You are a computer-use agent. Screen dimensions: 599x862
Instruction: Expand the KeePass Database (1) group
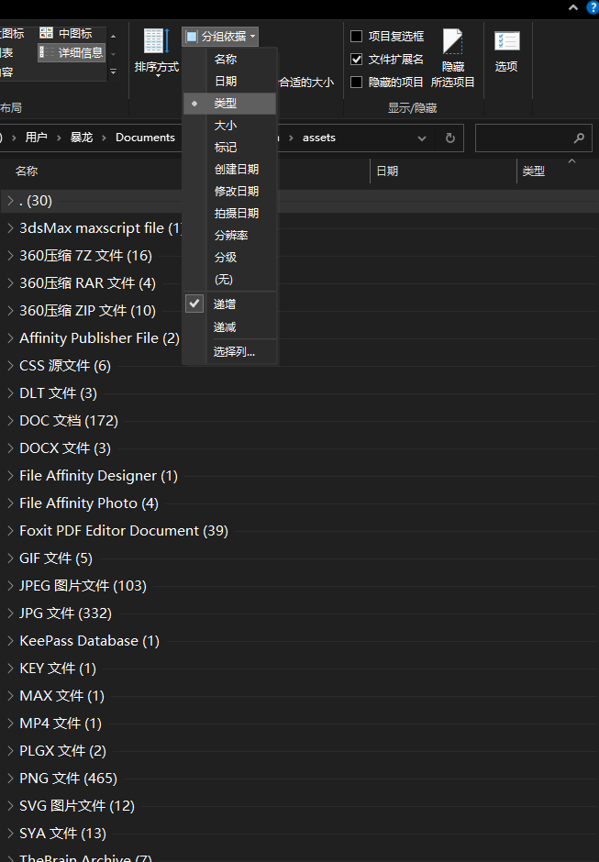pos(10,640)
